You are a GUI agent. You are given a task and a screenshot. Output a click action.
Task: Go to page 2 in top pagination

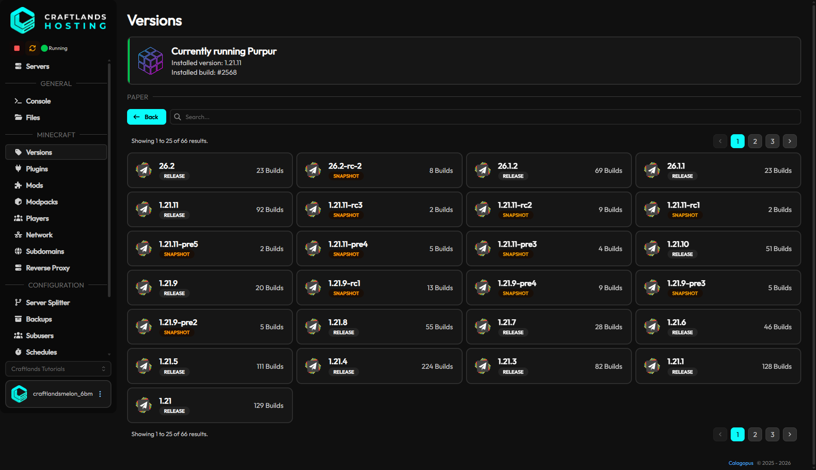[755, 141]
